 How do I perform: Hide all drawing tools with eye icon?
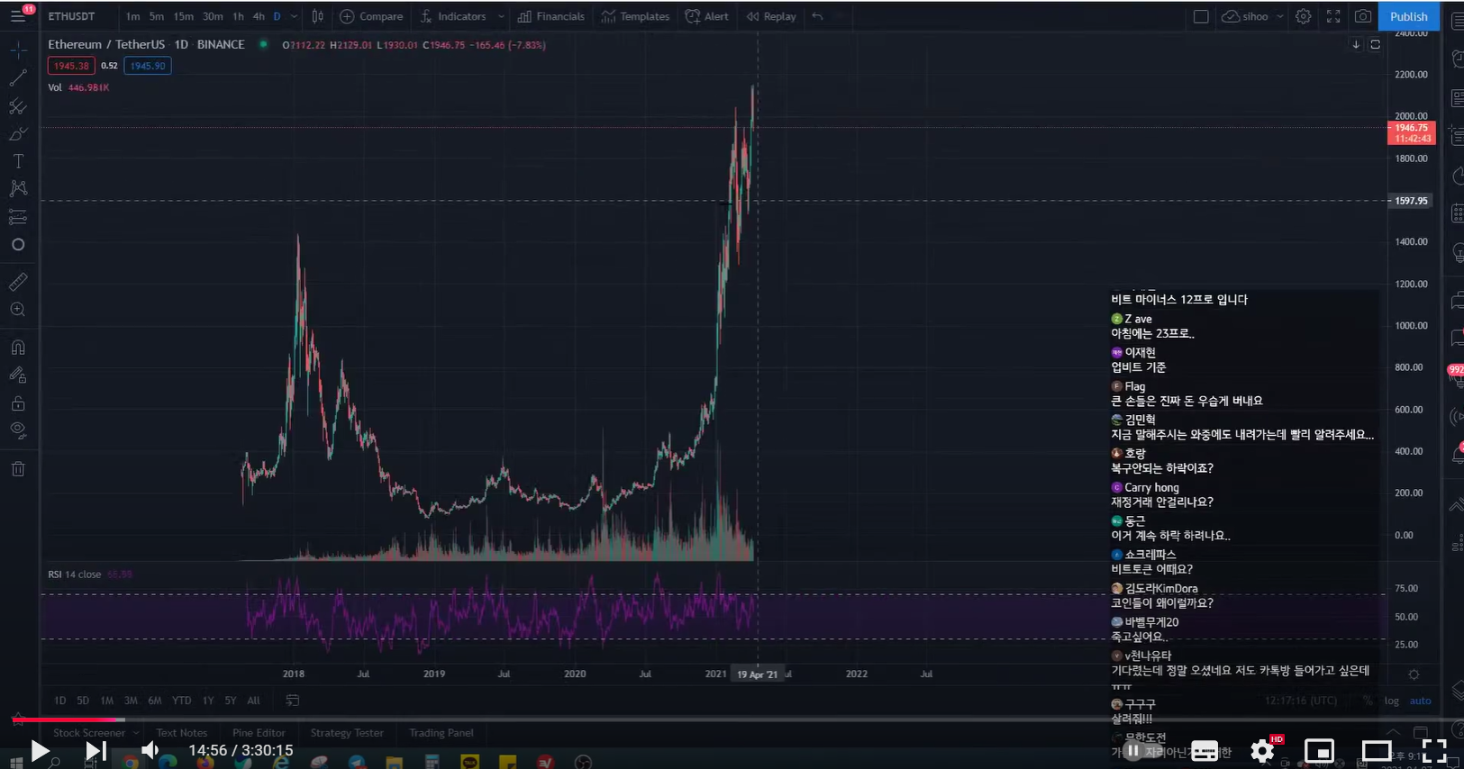coord(18,430)
